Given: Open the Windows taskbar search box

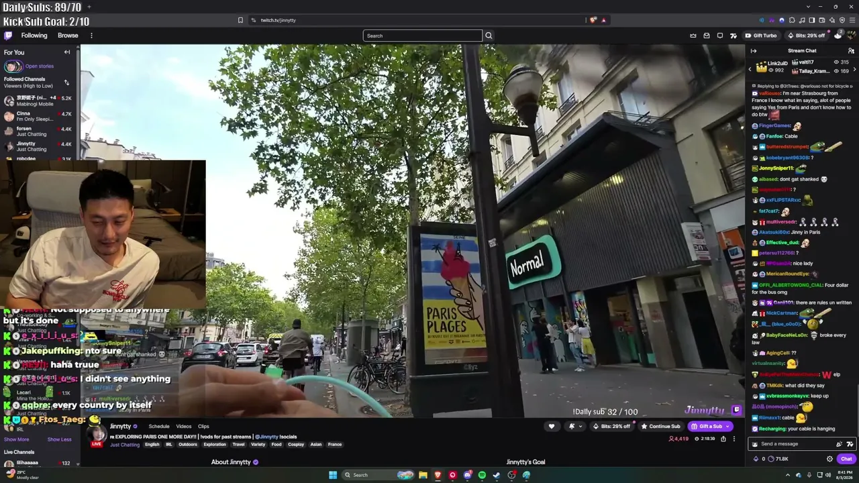Looking at the screenshot, I should pos(378,475).
